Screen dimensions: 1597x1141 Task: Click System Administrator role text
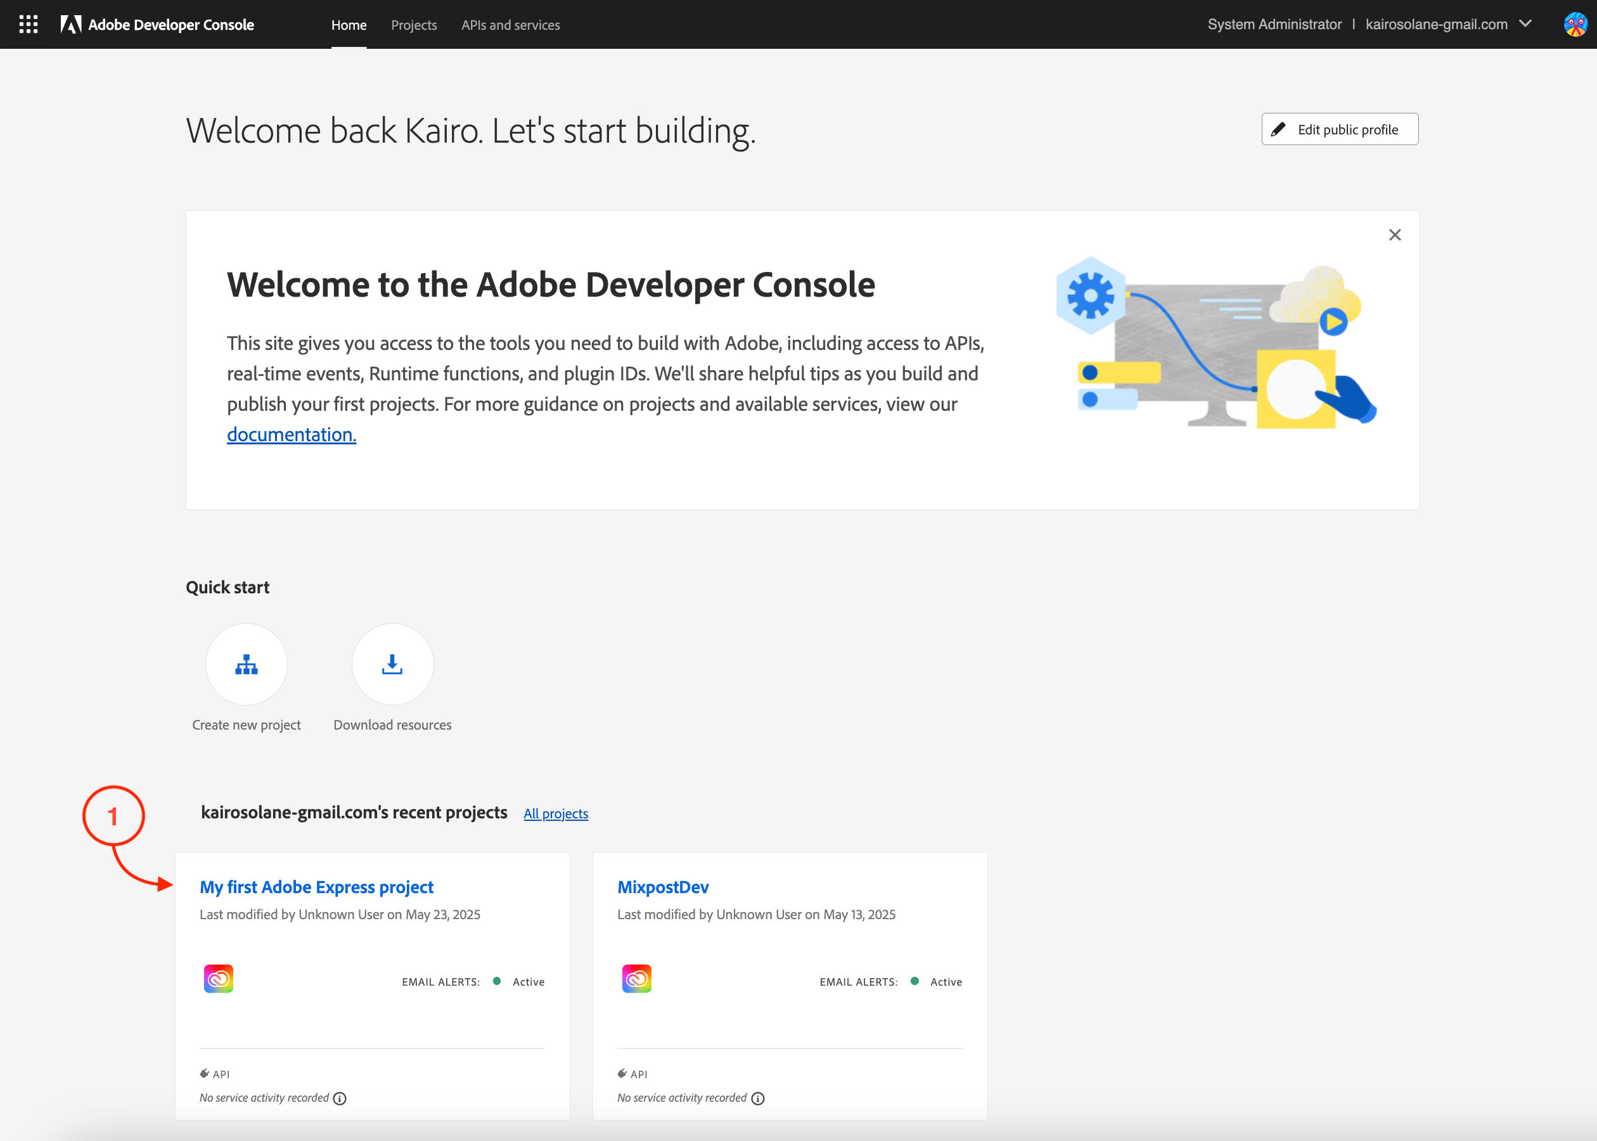1274,25
